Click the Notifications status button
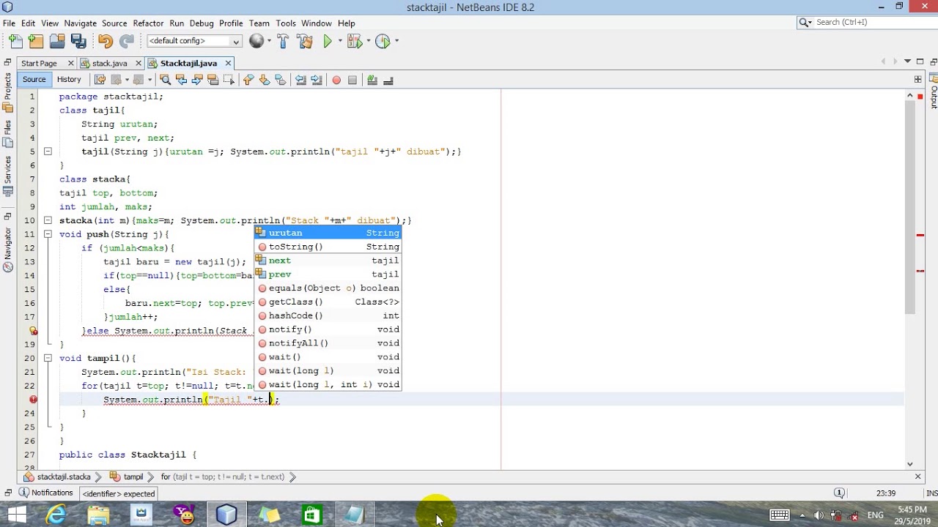The height and width of the screenshot is (527, 938). [x=45, y=493]
